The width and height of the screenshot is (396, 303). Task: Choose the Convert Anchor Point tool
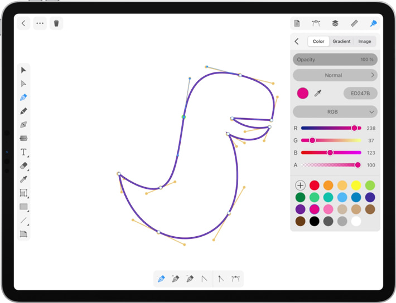204,279
